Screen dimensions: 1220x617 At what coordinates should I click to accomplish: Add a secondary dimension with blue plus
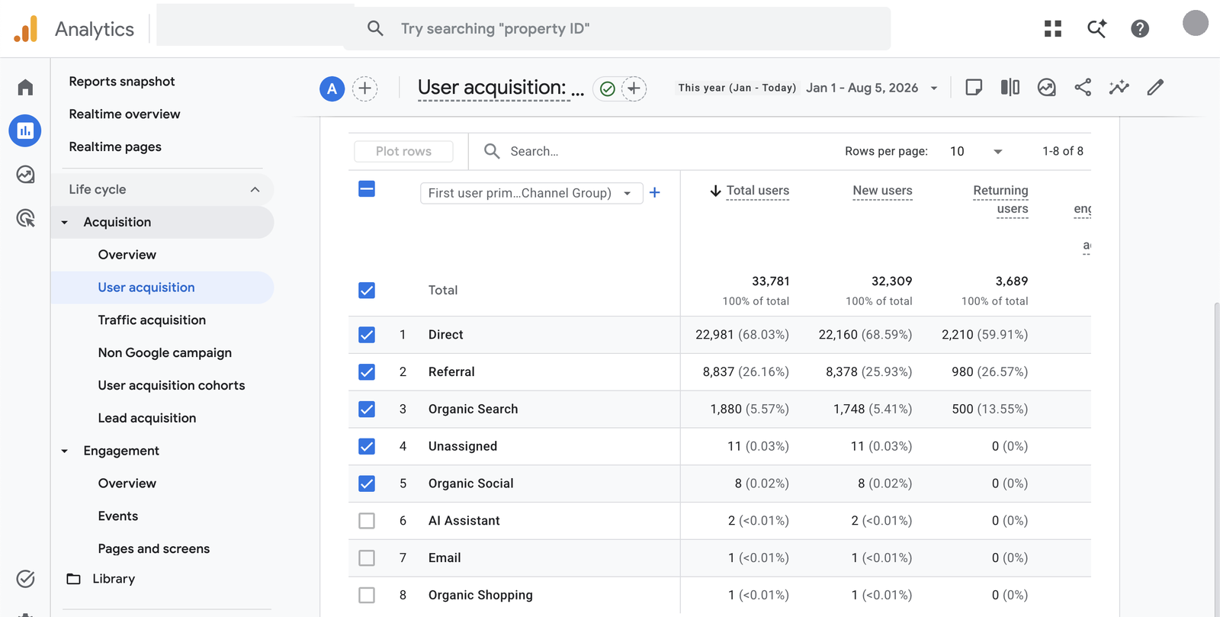pyautogui.click(x=654, y=193)
